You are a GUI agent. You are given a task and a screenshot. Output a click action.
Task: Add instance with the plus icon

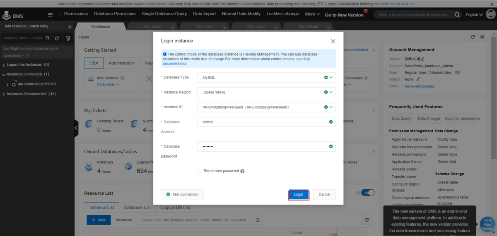[x=70, y=27]
